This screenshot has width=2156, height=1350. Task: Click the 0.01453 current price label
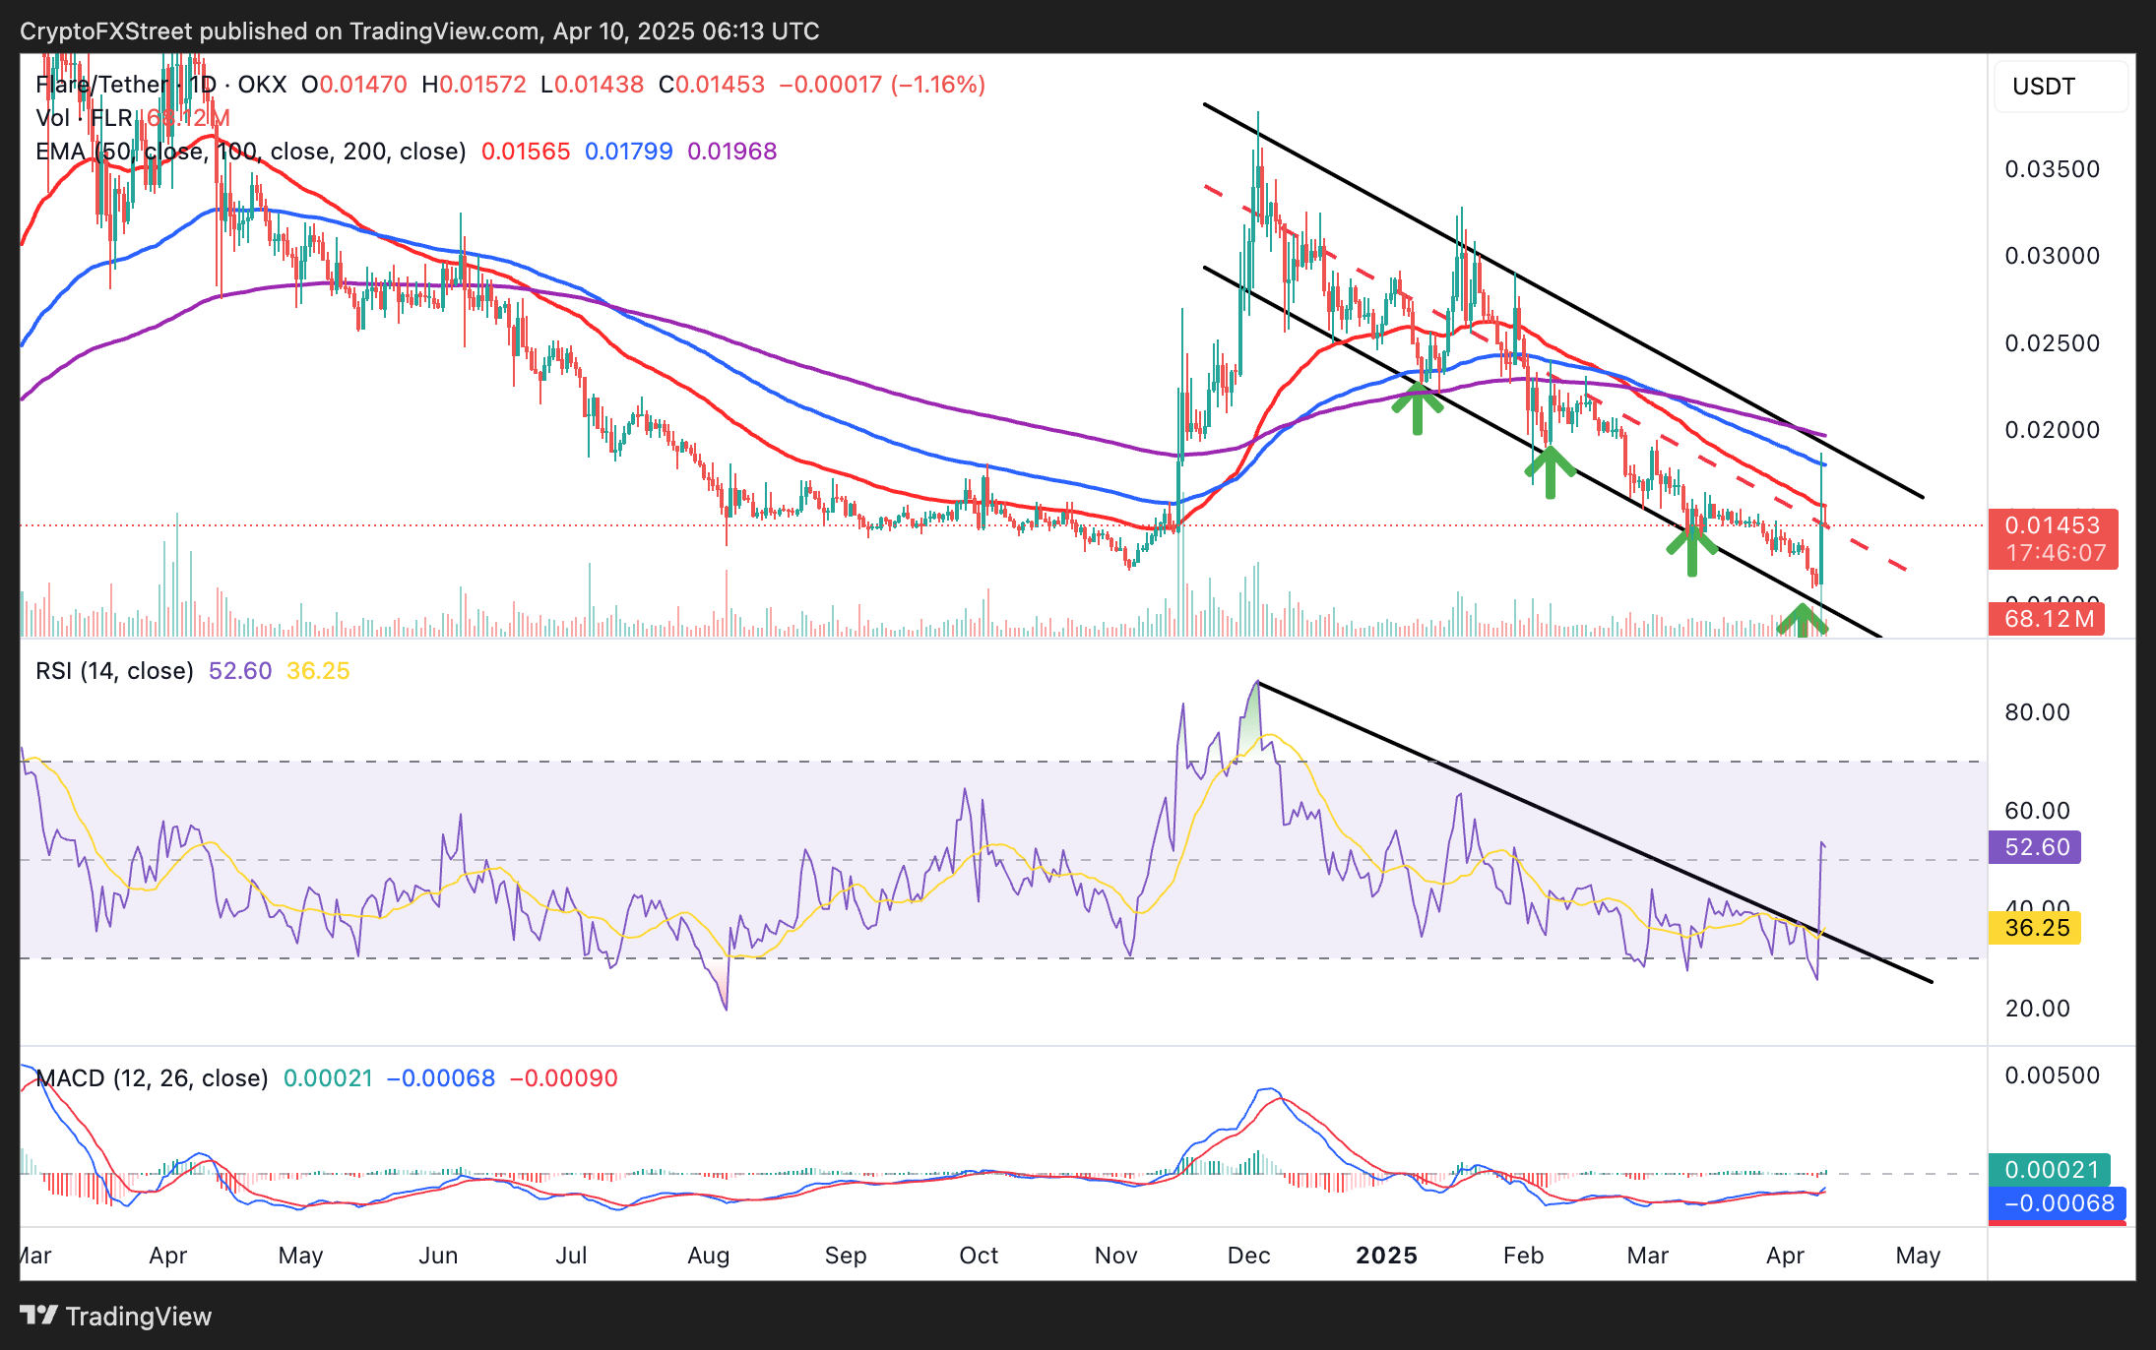click(x=2053, y=525)
